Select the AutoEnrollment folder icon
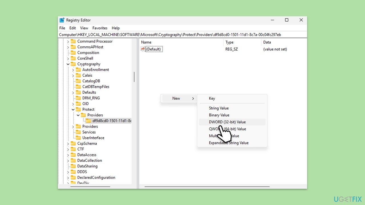The image size is (365, 205). [x=78, y=70]
